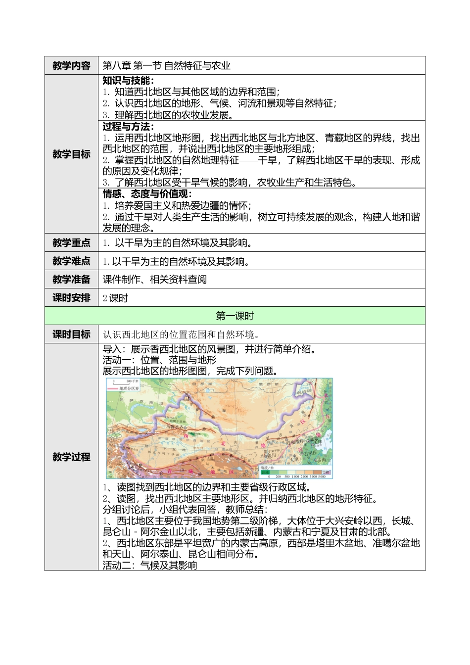Click the 教学难点 row header

72,261
